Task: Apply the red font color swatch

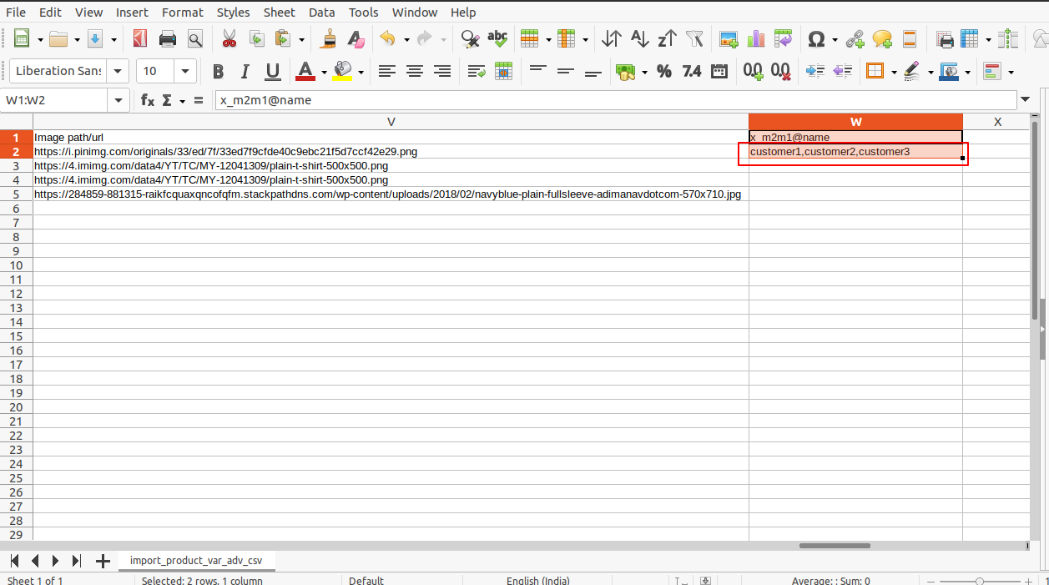Action: [x=305, y=72]
